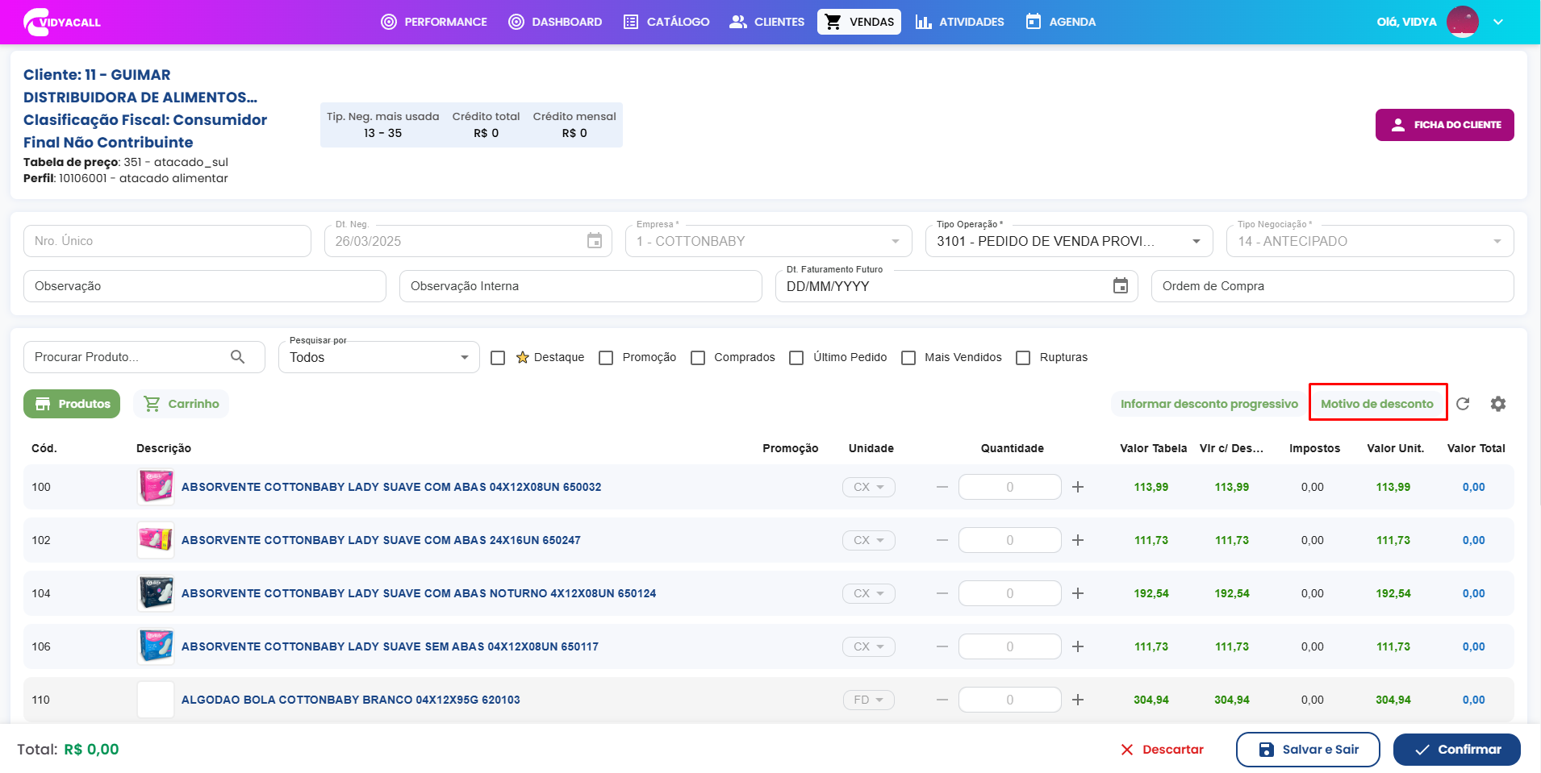Open thumbnail of product 104
The image size is (1541, 773).
tap(156, 593)
